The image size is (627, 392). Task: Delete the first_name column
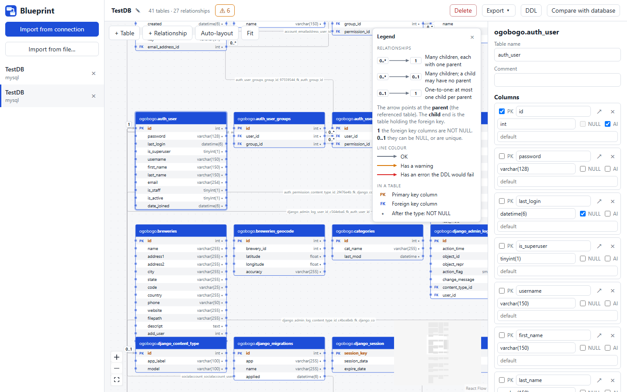613,335
